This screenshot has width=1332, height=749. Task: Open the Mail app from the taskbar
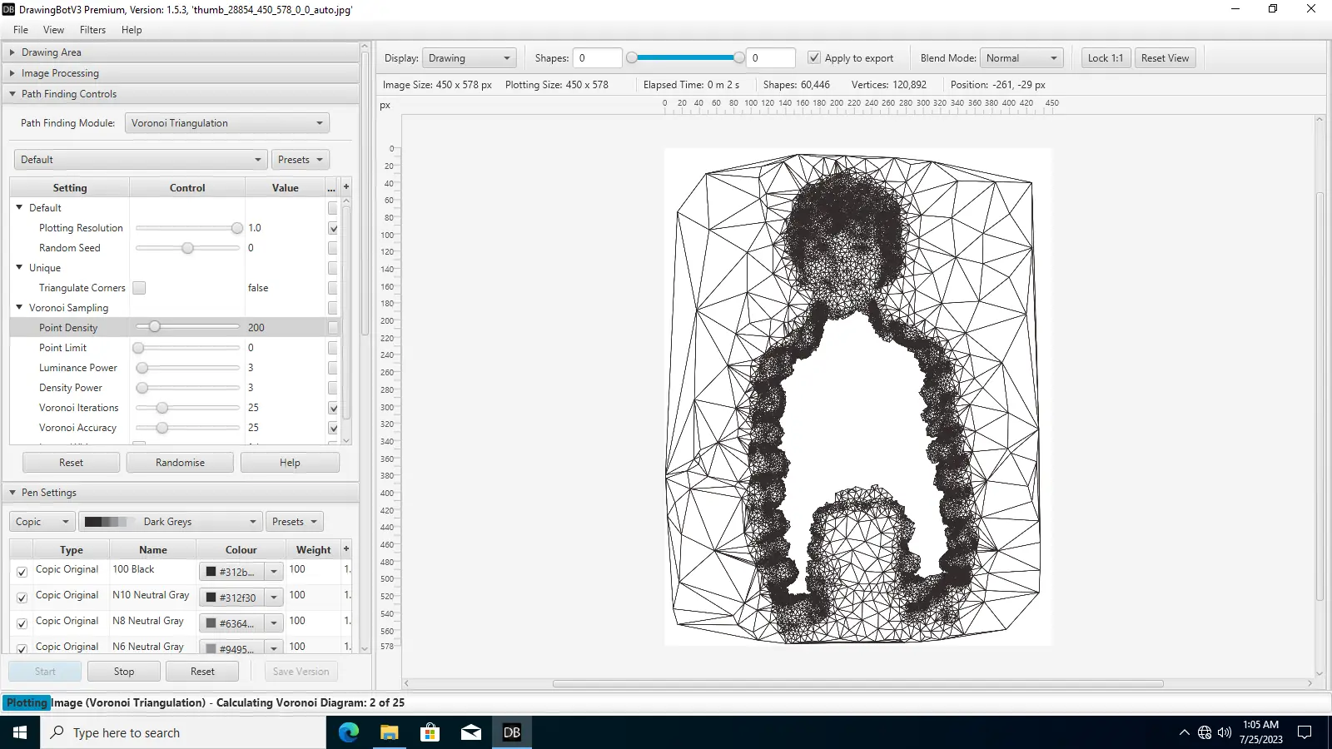pos(470,732)
